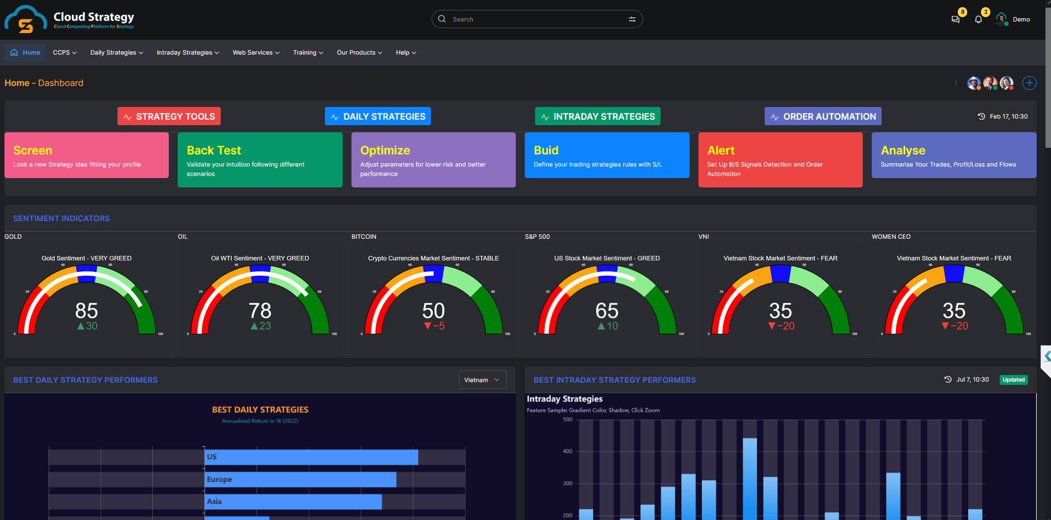1051x520 pixels.
Task: Expand the Intraday Strategies nav dropdown
Action: (x=188, y=53)
